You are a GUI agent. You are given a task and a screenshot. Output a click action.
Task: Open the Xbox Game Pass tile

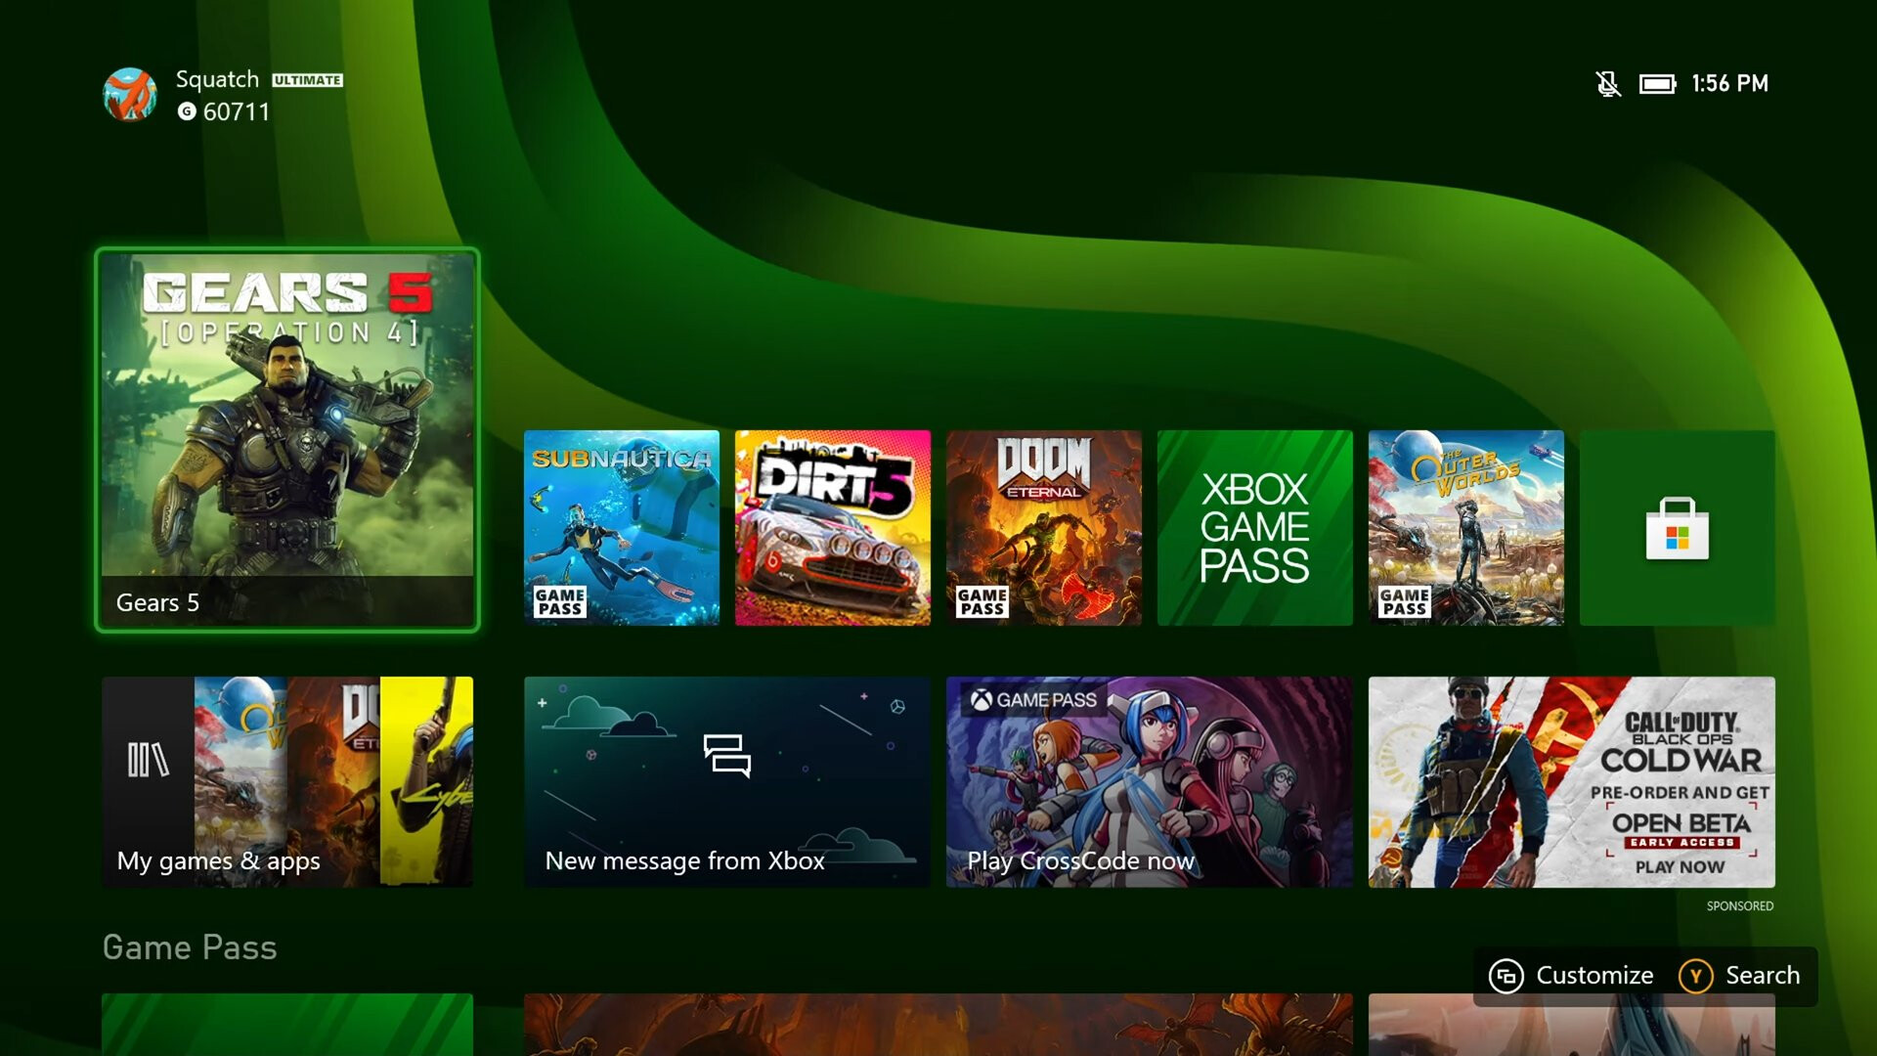point(1255,528)
